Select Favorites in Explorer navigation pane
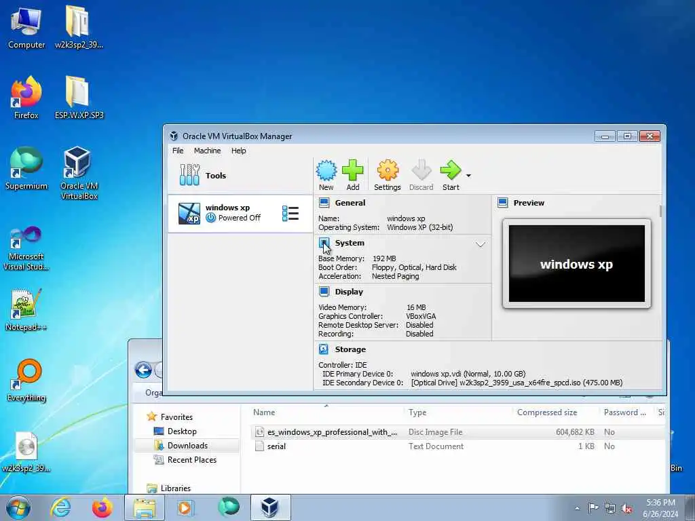The height and width of the screenshot is (521, 695). [176, 417]
